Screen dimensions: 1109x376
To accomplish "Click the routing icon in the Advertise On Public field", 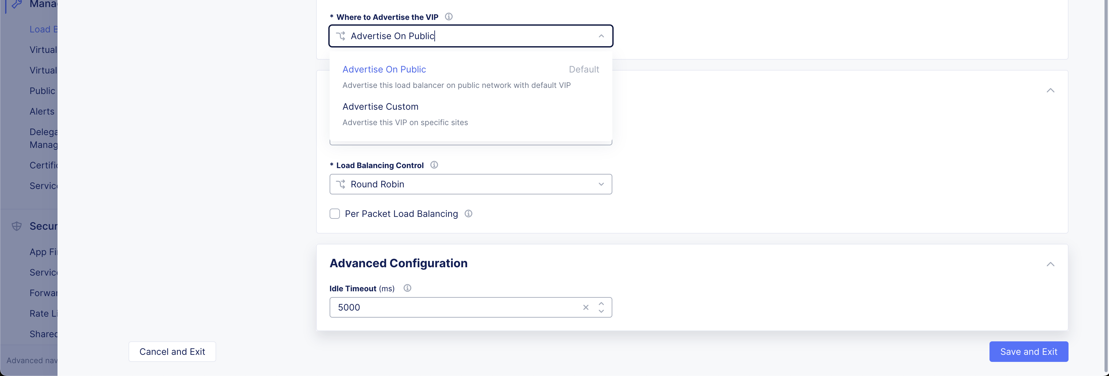I will 341,36.
